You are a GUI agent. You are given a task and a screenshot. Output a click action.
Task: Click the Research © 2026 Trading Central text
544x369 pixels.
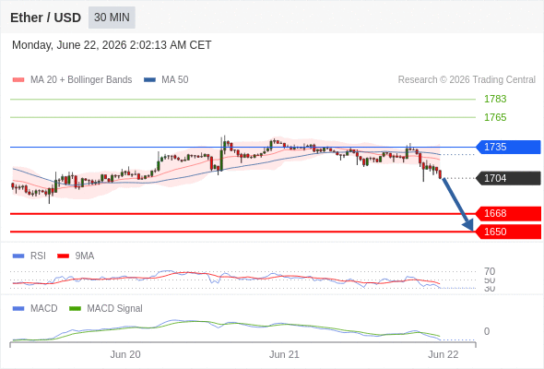(467, 80)
